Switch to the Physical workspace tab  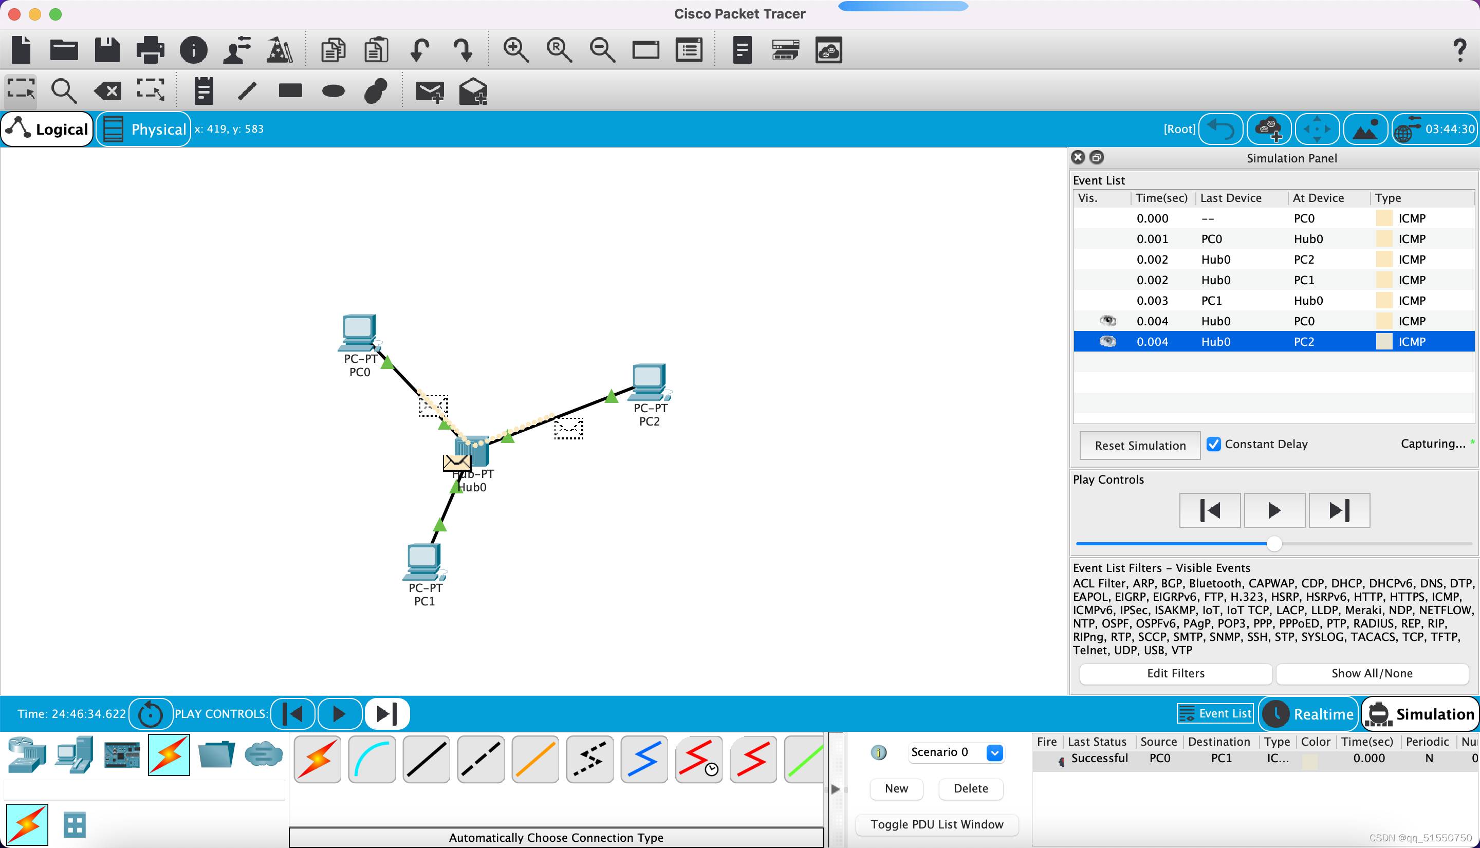pos(144,128)
